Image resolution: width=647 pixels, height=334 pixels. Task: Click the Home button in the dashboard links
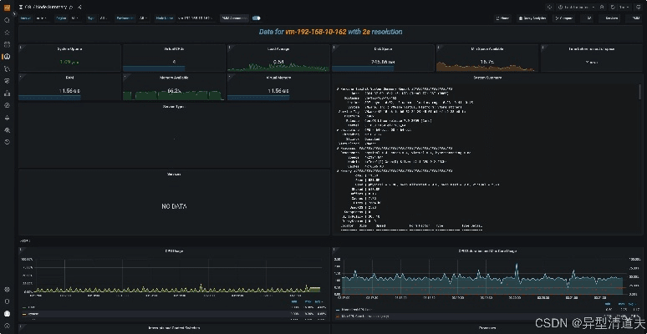(x=504, y=17)
